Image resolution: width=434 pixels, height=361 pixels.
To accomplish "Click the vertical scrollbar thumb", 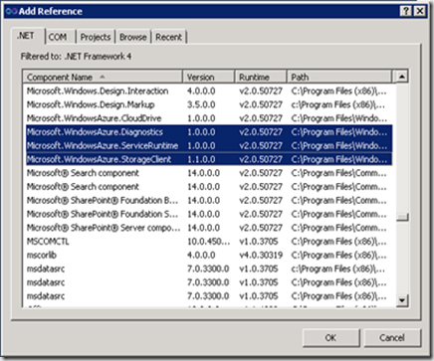I will point(402,217).
